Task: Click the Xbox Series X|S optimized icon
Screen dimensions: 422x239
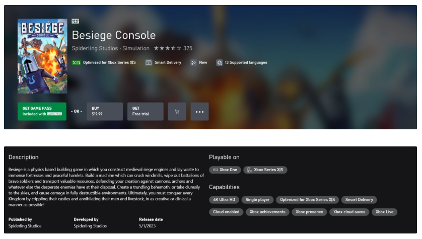Action: (x=76, y=62)
